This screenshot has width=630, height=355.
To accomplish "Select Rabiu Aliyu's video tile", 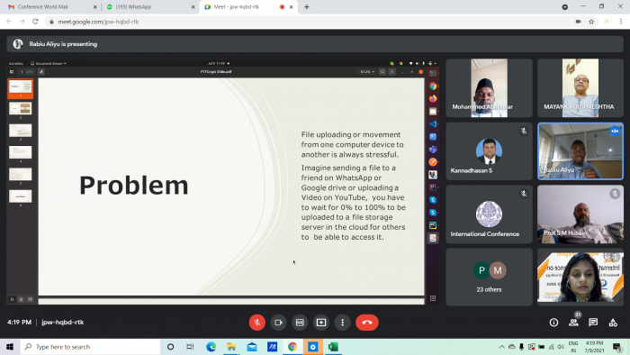I will pyautogui.click(x=580, y=151).
